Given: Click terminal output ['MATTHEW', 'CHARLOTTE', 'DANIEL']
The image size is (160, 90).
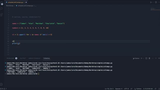Looking at the screenshot, I should (x=21, y=72).
